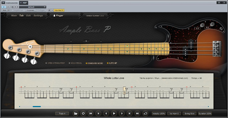This screenshot has height=118, width=228.
Task: Pin the instrument window
Action: coord(219,3)
